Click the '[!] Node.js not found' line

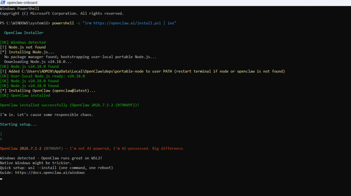[x=23, y=47]
